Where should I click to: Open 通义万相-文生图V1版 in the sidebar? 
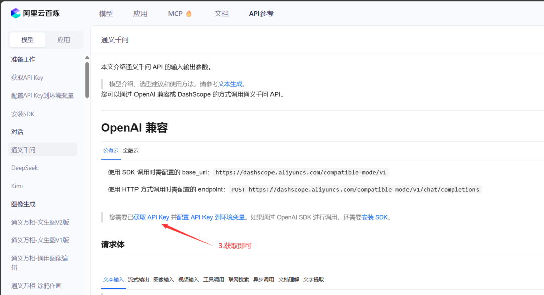click(40, 240)
